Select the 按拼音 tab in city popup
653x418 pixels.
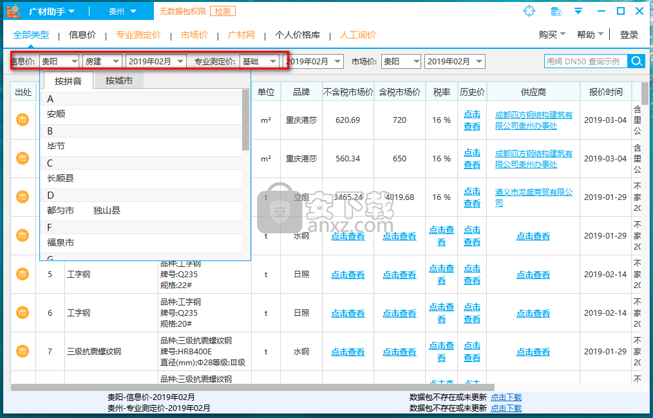click(x=68, y=80)
